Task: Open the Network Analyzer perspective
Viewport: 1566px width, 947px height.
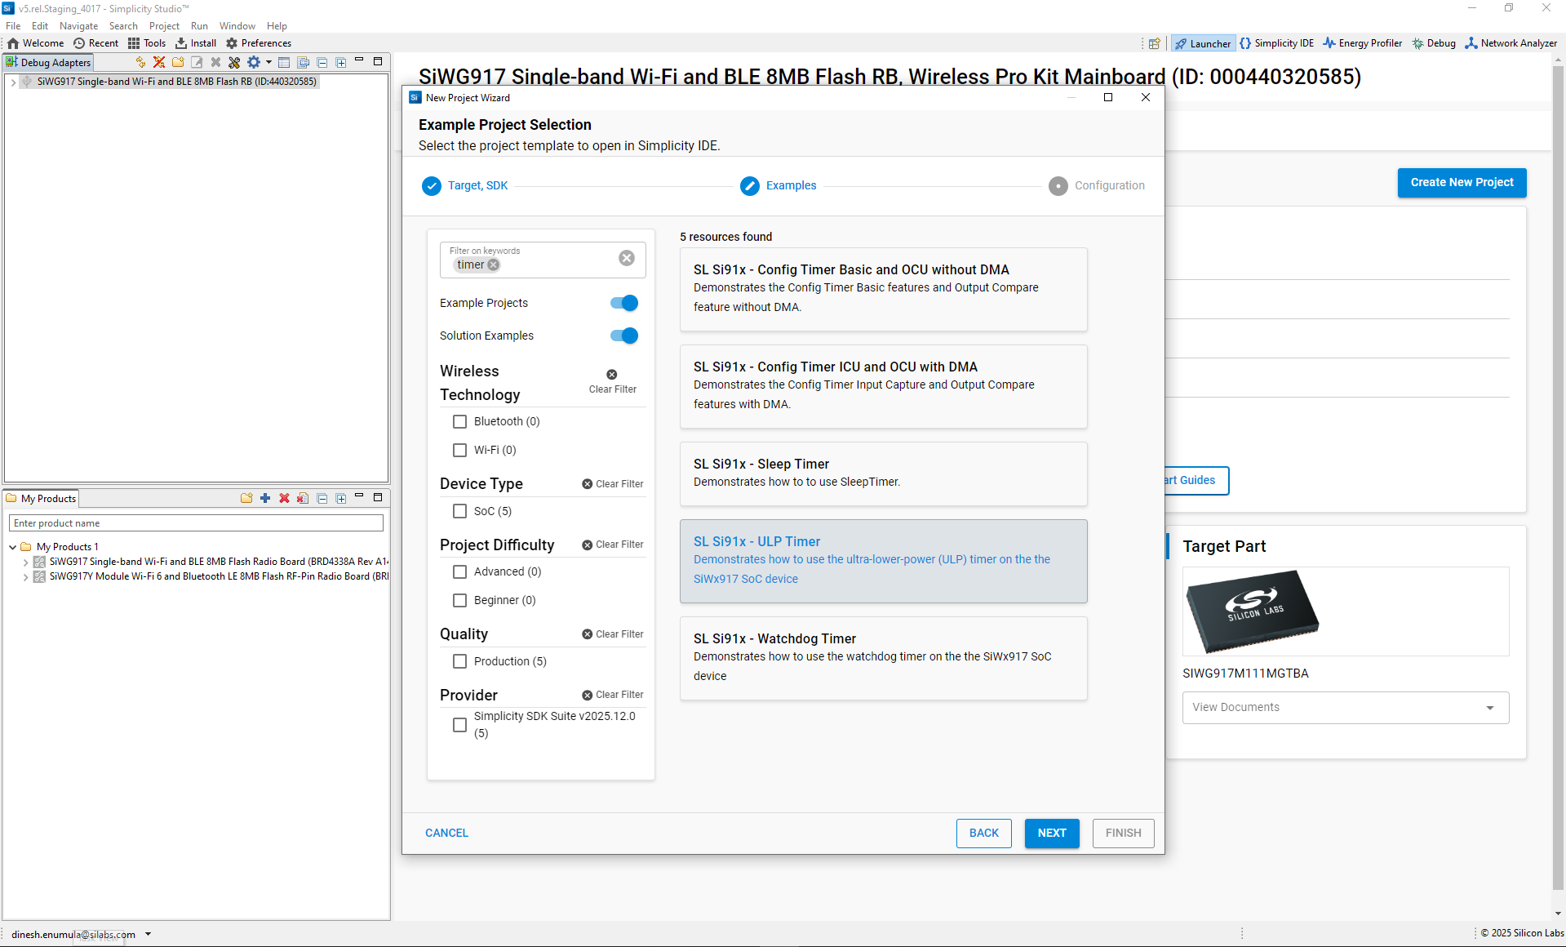Action: tap(1511, 43)
